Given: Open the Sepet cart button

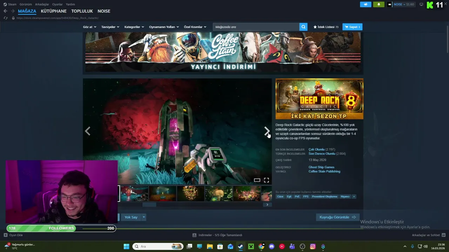Looking at the screenshot, I should 352,27.
